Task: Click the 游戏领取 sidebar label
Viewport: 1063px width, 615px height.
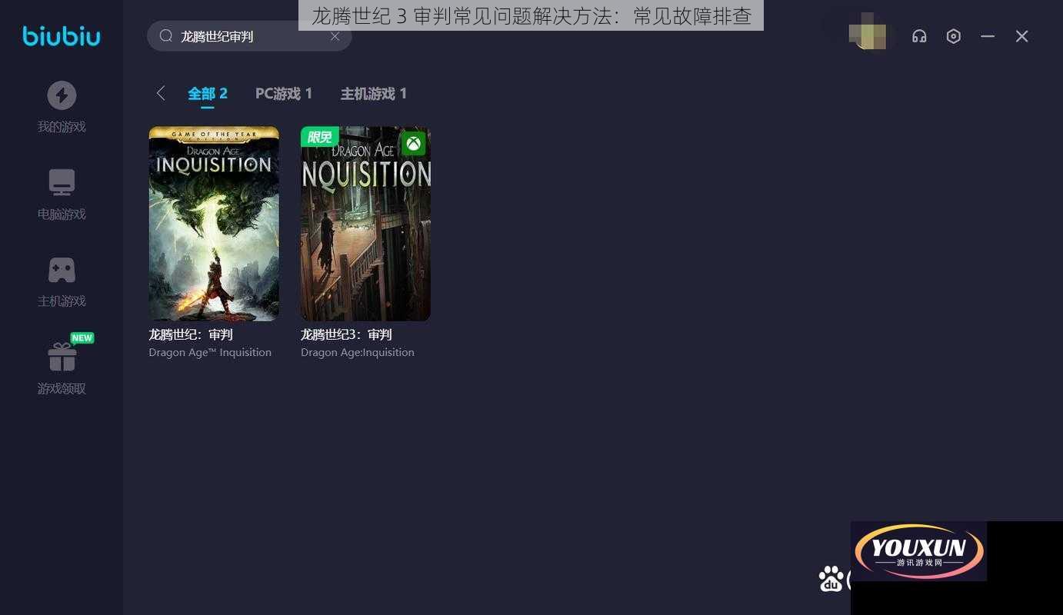Action: [x=62, y=389]
